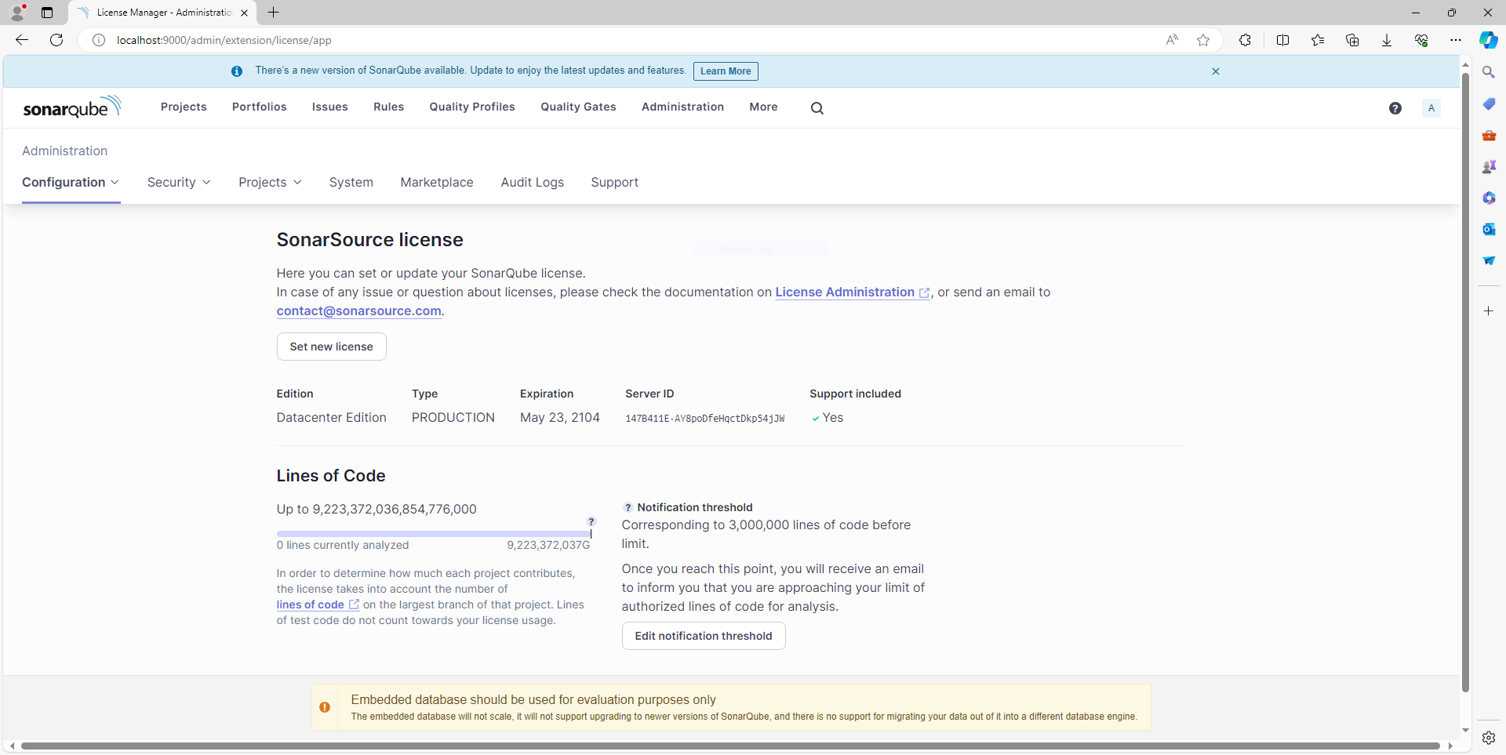Viewport: 1506px width, 755px height.
Task: Open browser settings and more menu
Action: click(1455, 40)
